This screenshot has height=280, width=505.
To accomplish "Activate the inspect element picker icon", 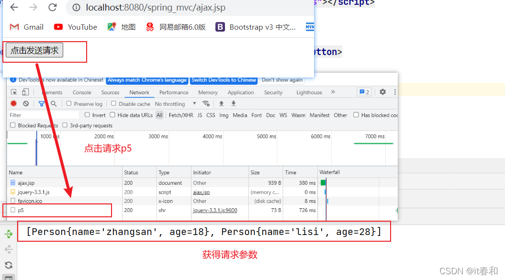I will click(x=14, y=92).
